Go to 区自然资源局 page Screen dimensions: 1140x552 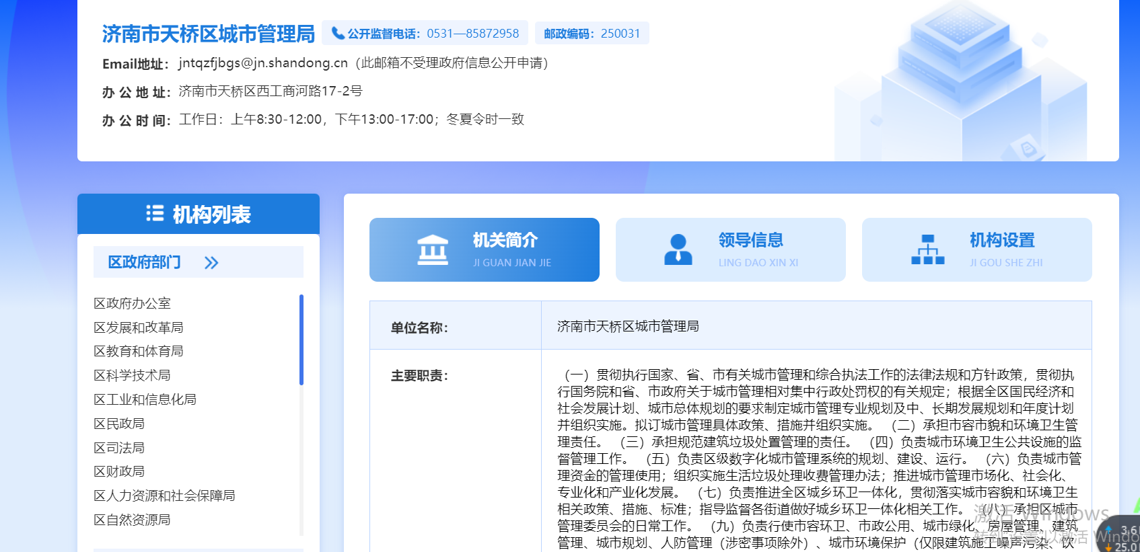click(x=133, y=520)
